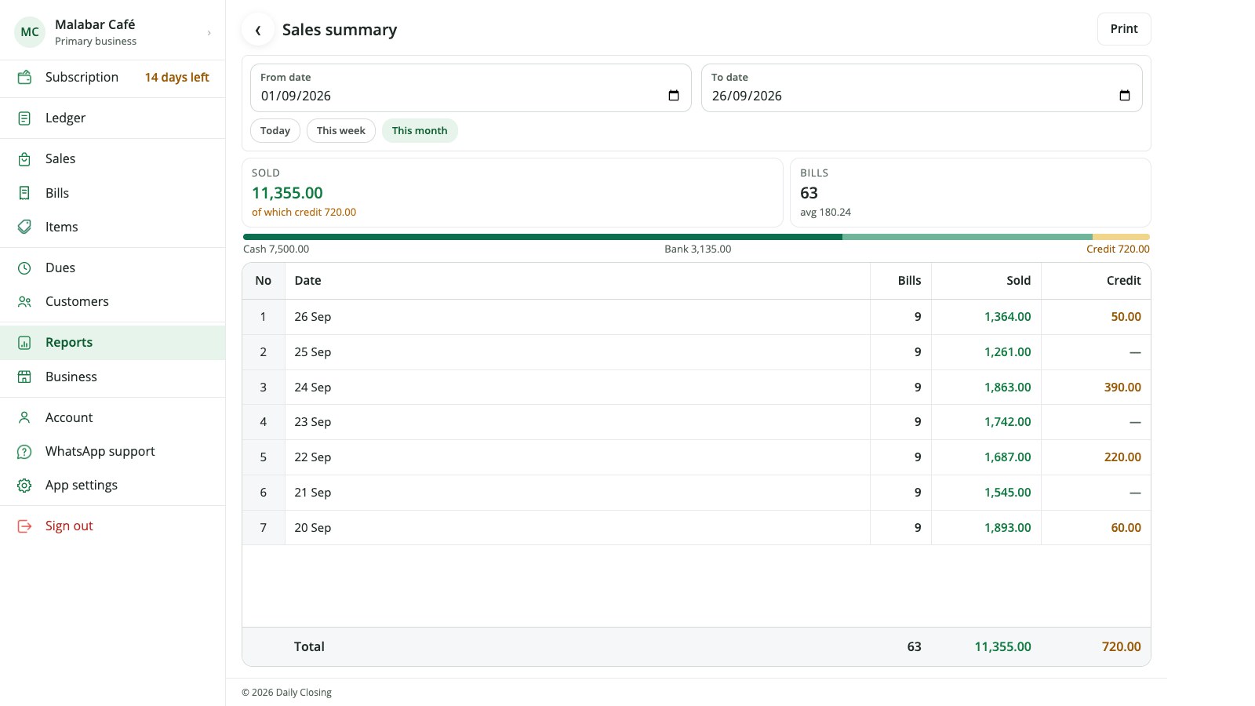This screenshot has height=706, width=1255.
Task: Open WhatsApp support link
Action: 113,452
